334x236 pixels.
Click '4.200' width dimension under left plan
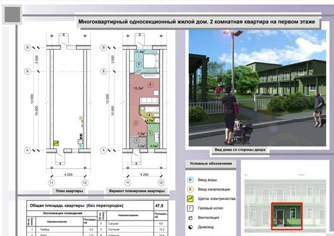pos(68,174)
